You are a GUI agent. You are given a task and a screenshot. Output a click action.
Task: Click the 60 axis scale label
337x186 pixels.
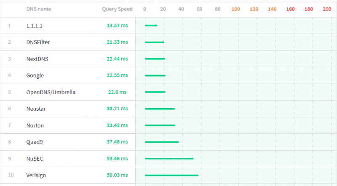click(199, 9)
